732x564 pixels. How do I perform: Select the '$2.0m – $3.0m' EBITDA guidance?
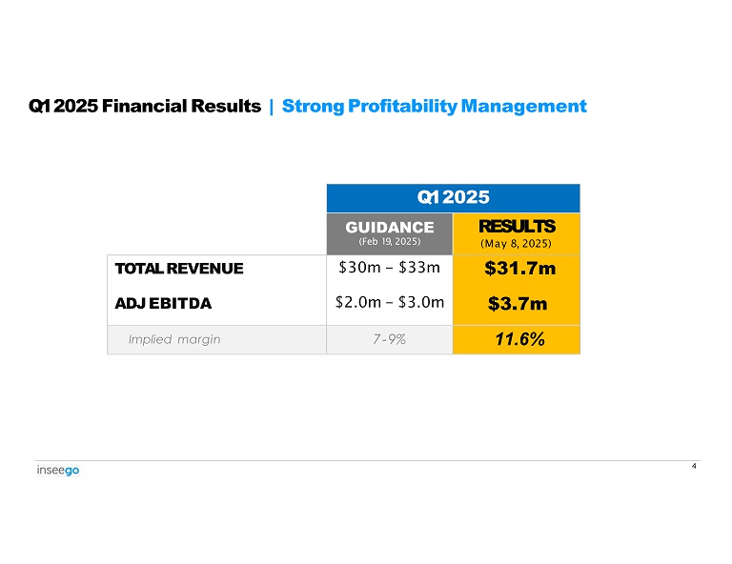tap(390, 303)
